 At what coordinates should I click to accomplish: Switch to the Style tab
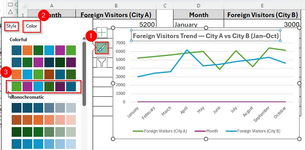12,26
